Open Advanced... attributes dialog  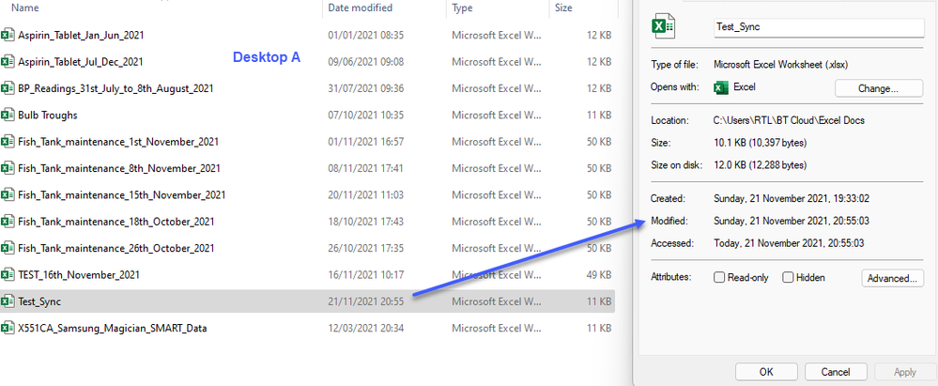coord(893,278)
